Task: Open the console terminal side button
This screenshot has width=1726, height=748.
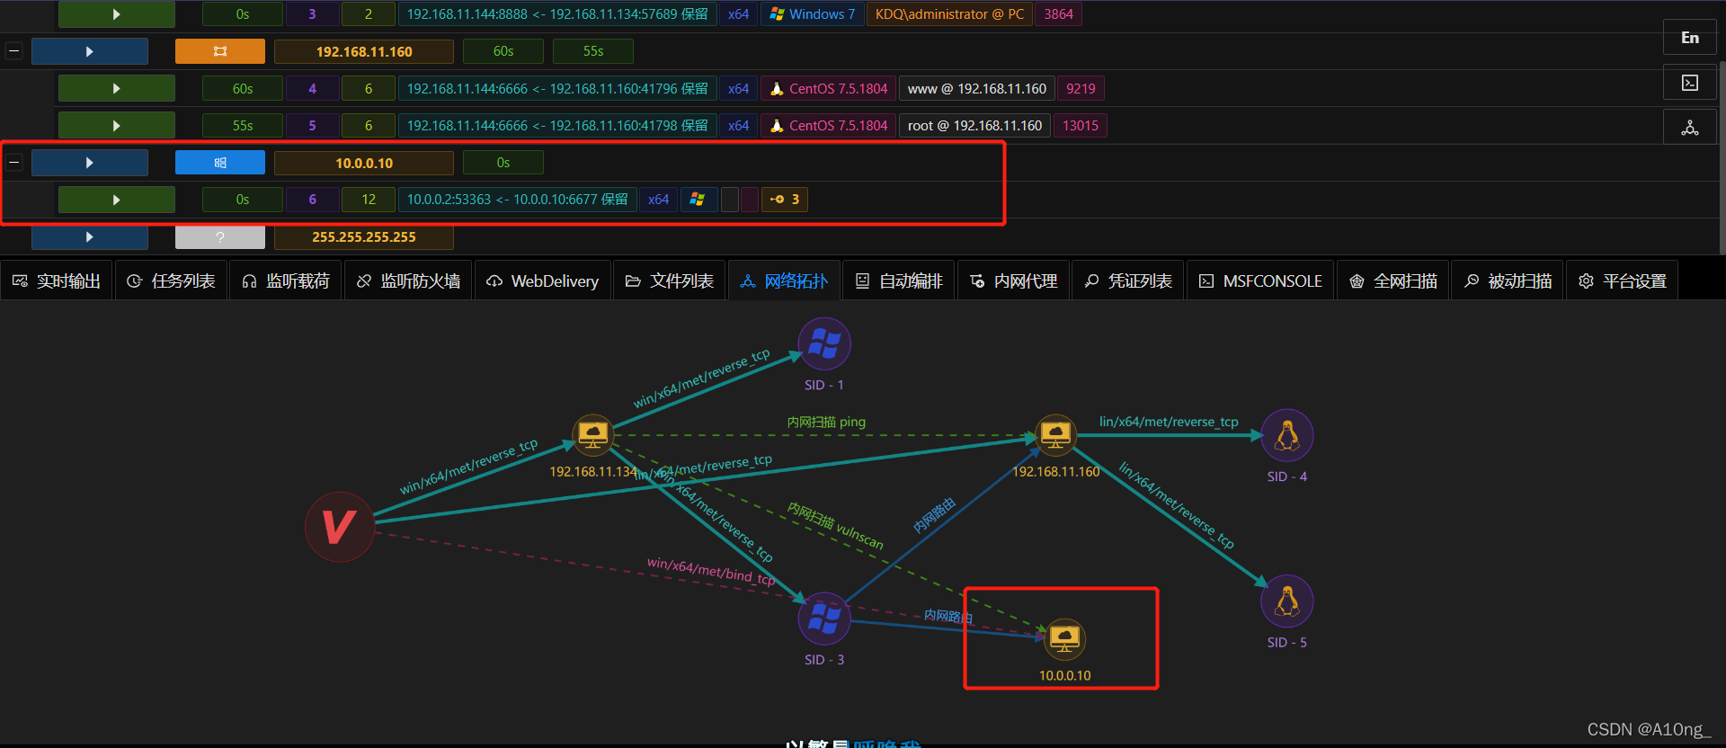Action: point(1690,83)
